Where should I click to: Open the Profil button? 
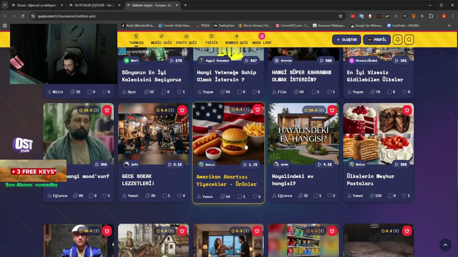pyautogui.click(x=377, y=40)
